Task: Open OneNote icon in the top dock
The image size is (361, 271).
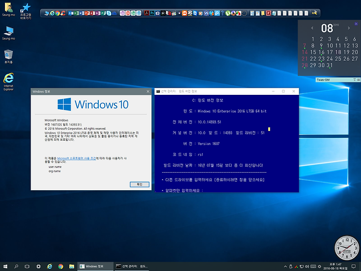Action: (98, 13)
